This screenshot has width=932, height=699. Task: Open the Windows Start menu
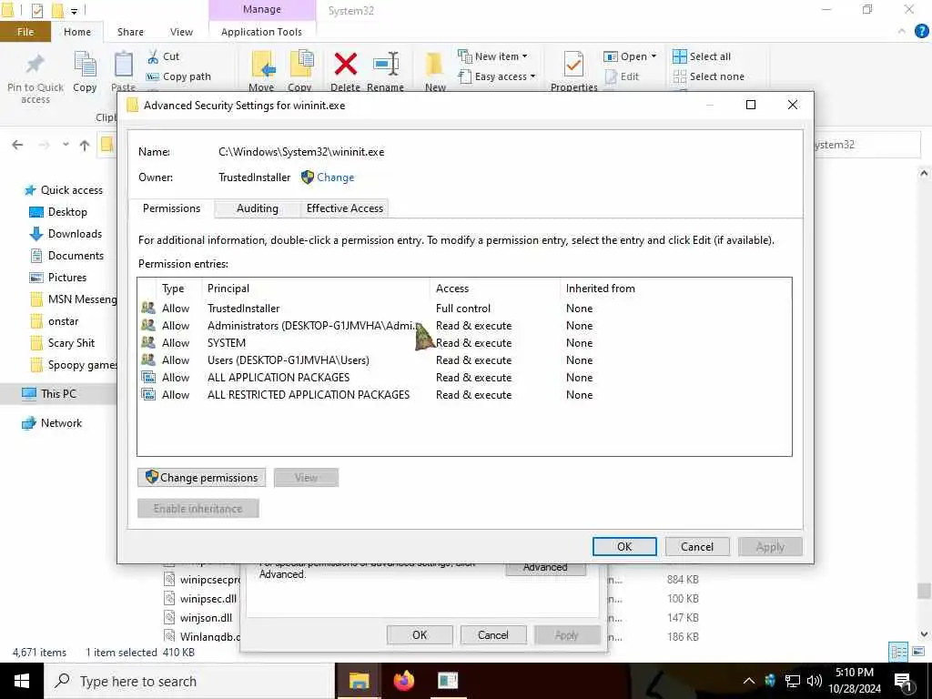coord(22,681)
